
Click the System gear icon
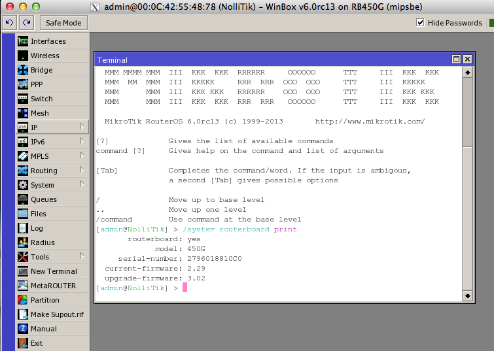tap(23, 185)
